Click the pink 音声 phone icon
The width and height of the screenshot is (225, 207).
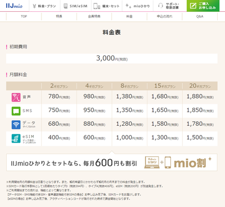point(16,98)
